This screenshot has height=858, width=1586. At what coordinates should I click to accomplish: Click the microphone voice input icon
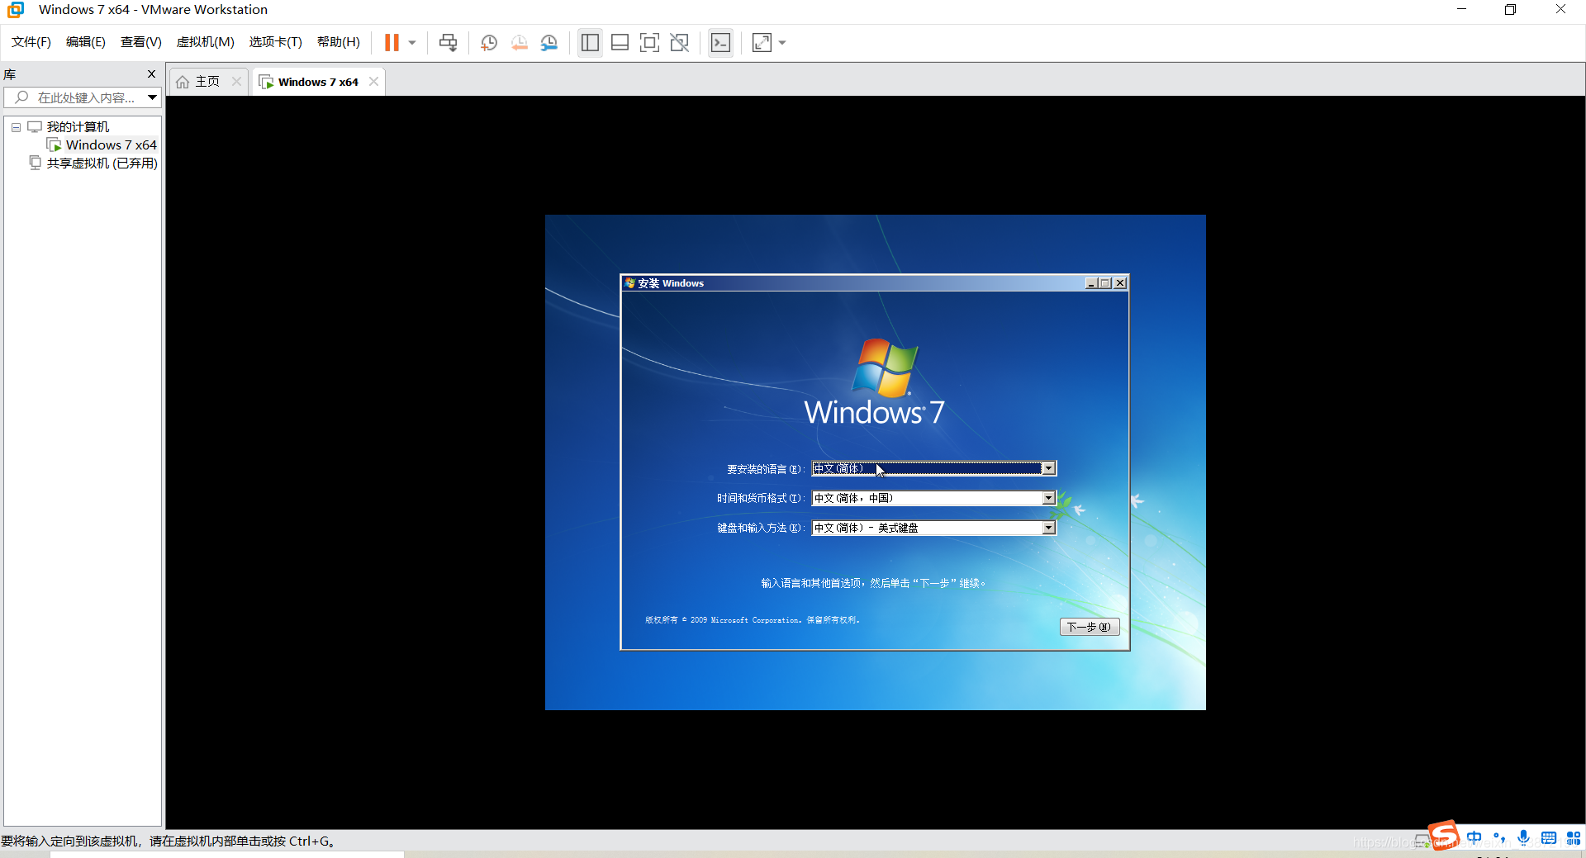1524,837
